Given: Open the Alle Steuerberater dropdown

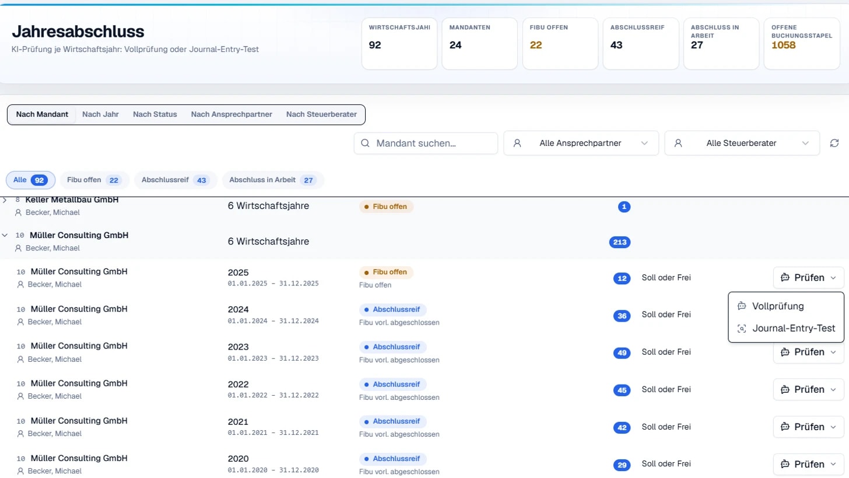Looking at the screenshot, I should pyautogui.click(x=742, y=143).
